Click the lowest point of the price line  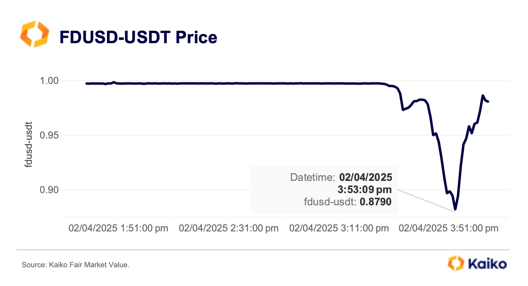(455, 209)
